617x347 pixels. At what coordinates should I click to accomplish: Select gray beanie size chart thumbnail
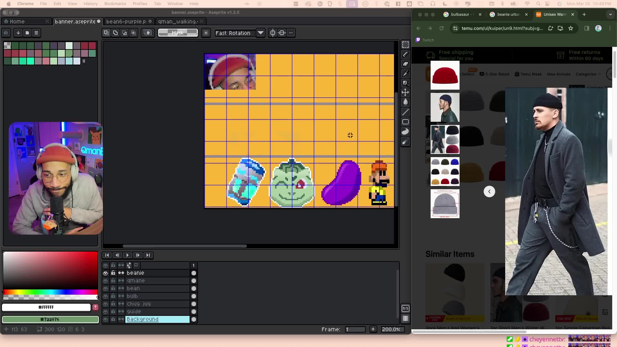tap(445, 204)
